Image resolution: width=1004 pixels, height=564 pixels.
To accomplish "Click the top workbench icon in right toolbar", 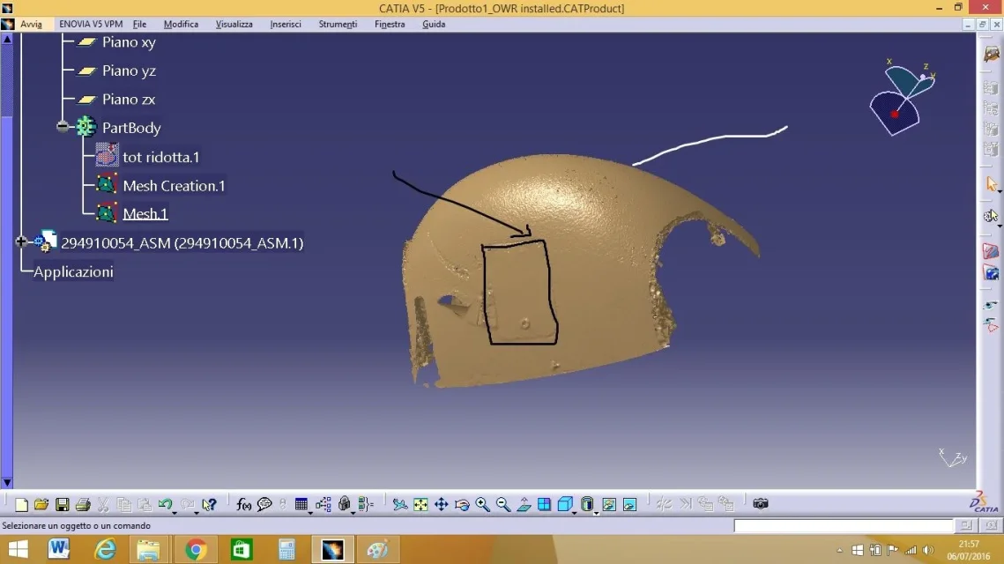I will 991,54.
